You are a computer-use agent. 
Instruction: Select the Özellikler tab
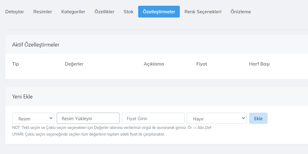(104, 12)
